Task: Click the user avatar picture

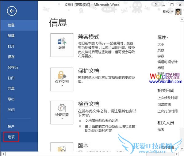Action: point(178,12)
